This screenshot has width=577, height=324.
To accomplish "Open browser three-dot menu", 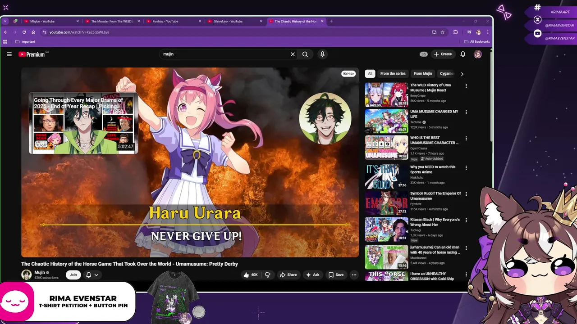I will pos(488,32).
